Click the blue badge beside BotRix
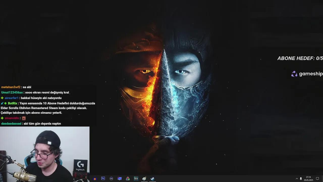The image size is (323, 182). [x=2, y=103]
